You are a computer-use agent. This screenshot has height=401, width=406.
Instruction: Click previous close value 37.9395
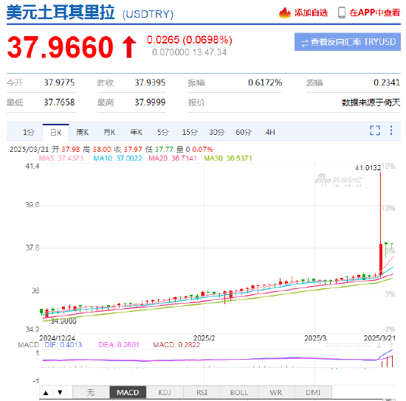150,83
